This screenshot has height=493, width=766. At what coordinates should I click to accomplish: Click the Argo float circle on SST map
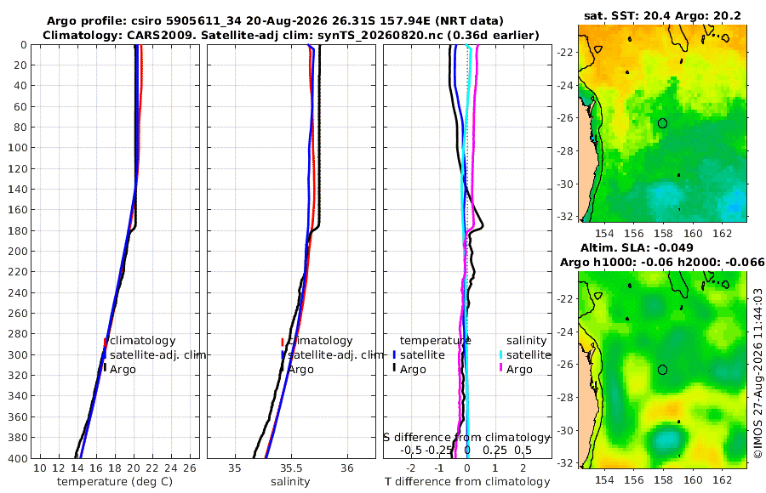pos(662,123)
